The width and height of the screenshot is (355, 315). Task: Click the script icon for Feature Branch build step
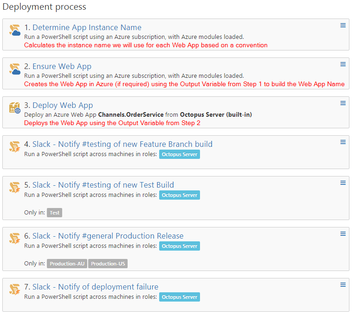pos(15,147)
